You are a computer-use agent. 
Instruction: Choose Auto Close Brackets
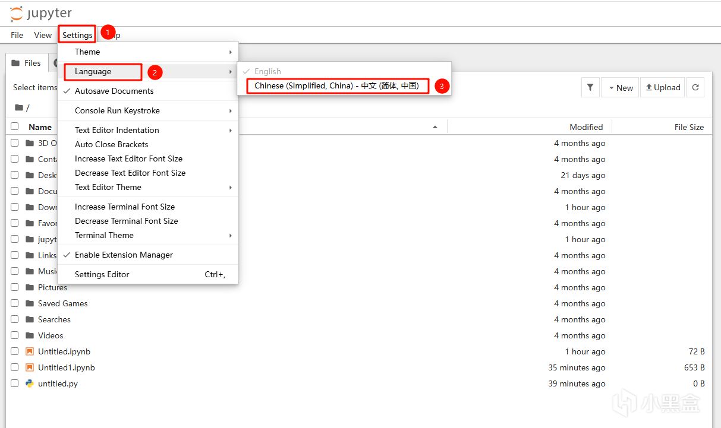[148, 144]
